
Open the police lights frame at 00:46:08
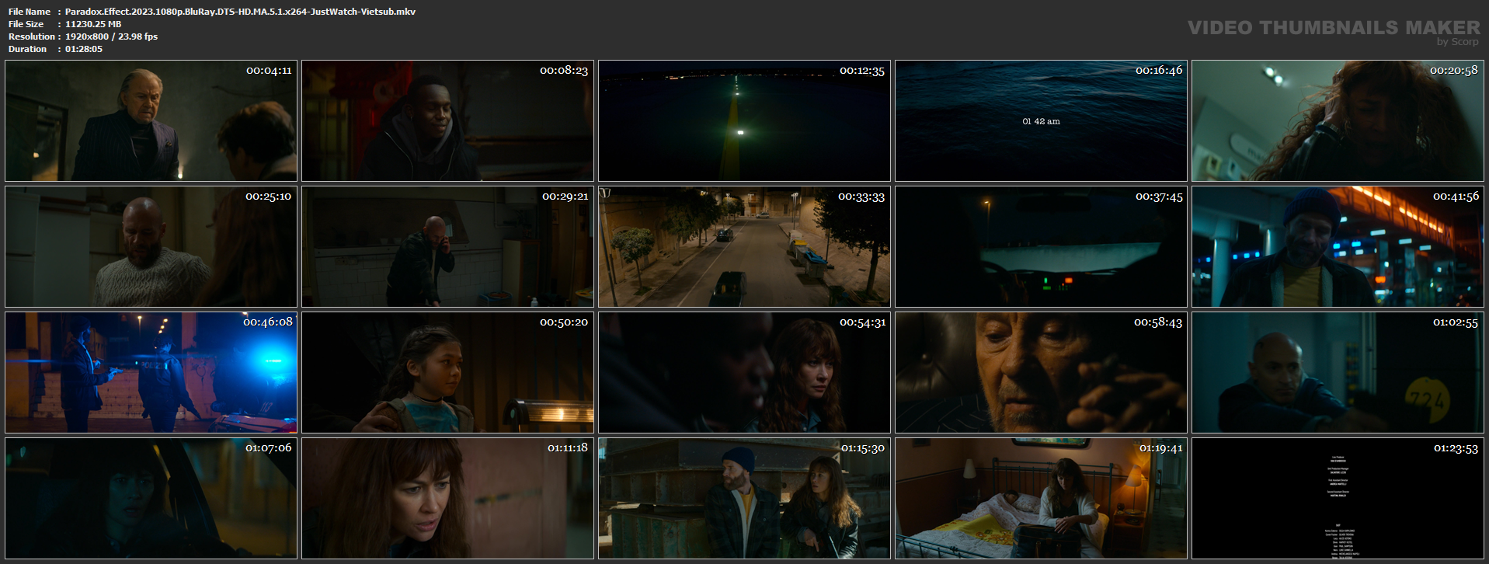click(x=151, y=372)
